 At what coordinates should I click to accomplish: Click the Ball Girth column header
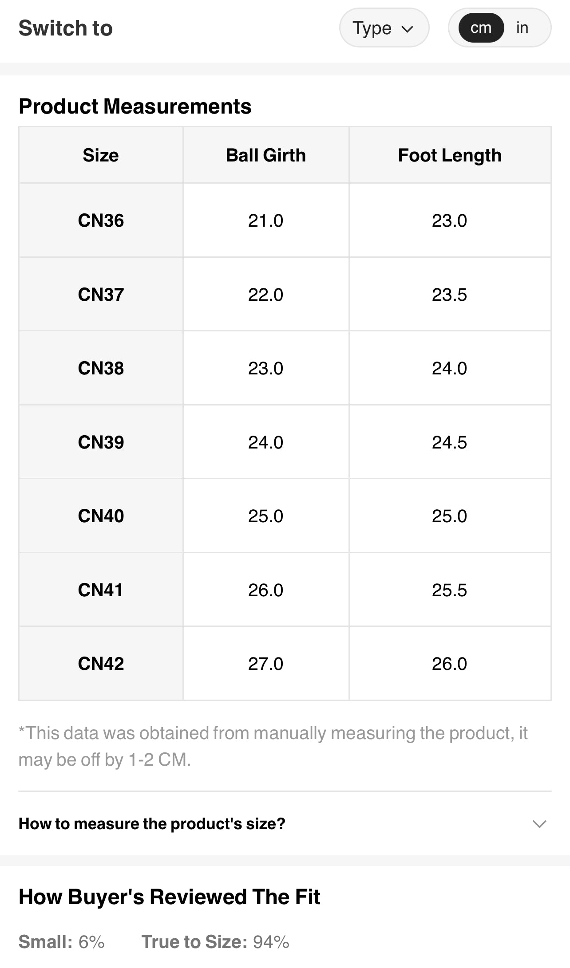point(265,155)
